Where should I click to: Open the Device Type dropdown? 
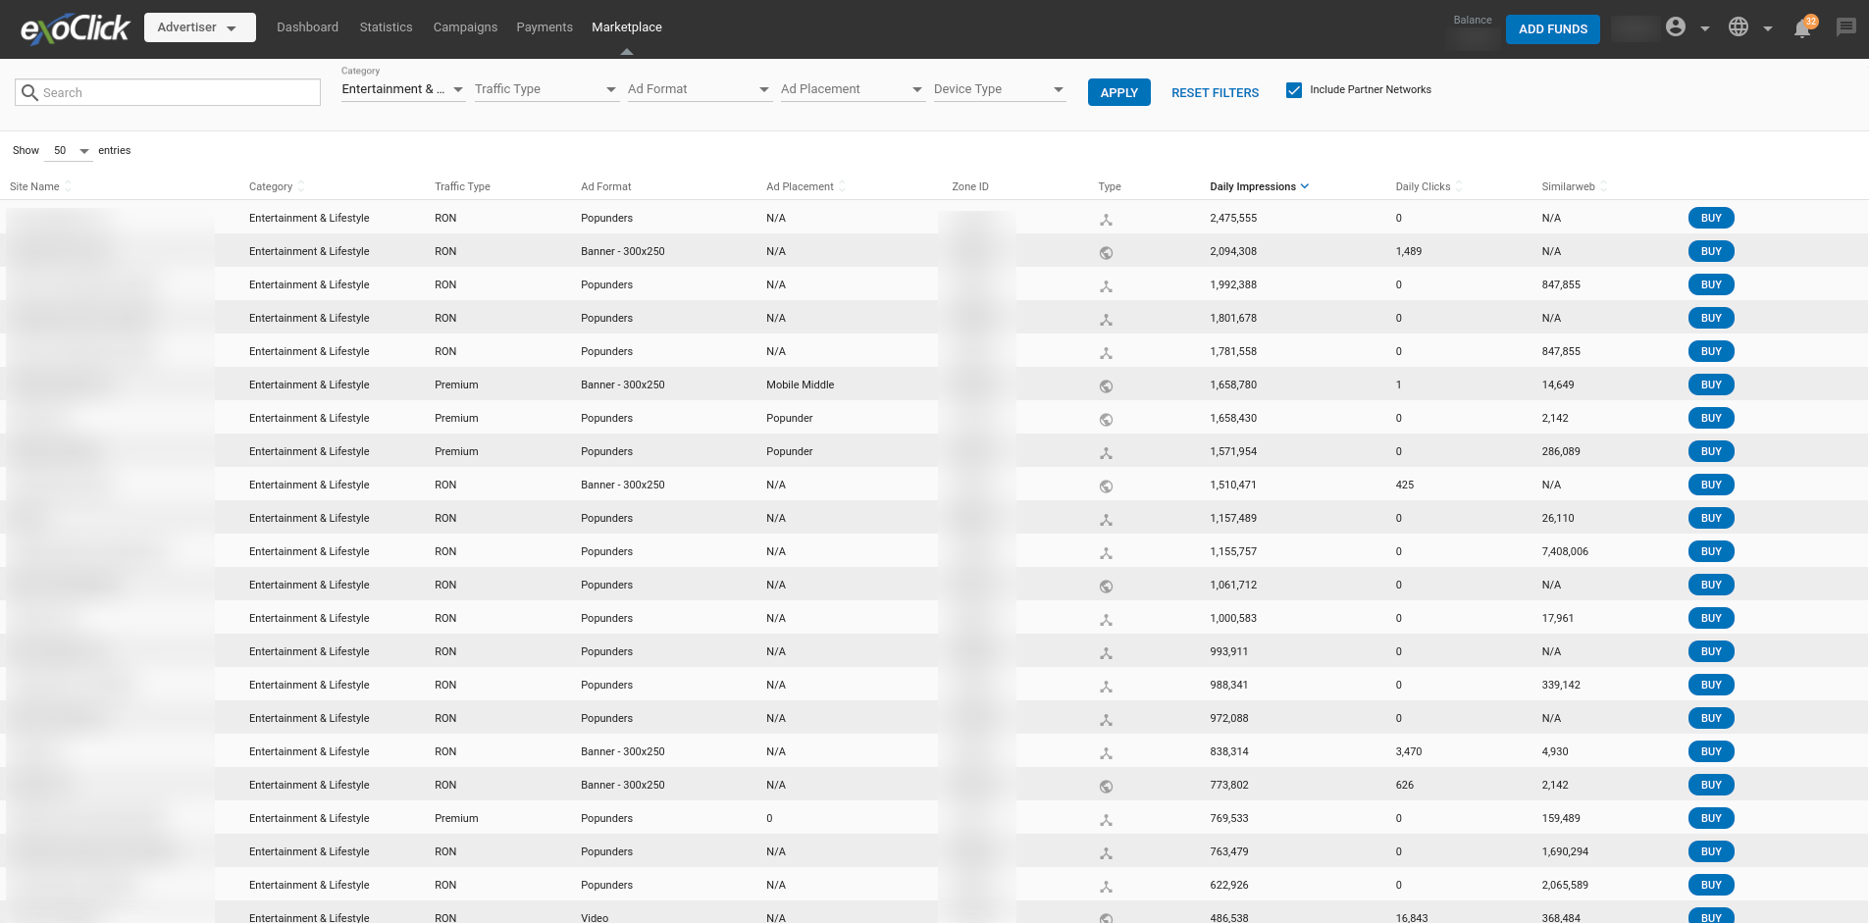[999, 89]
